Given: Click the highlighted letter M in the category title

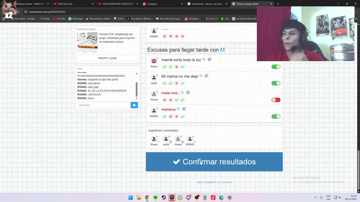Looking at the screenshot, I should click(x=222, y=50).
